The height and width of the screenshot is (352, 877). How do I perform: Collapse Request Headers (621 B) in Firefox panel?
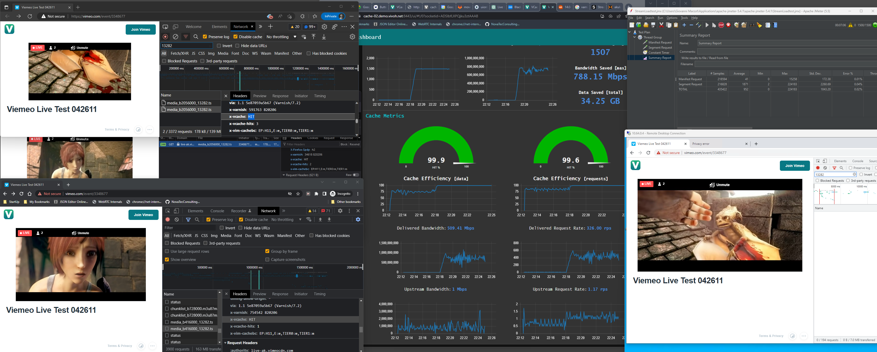pos(284,175)
